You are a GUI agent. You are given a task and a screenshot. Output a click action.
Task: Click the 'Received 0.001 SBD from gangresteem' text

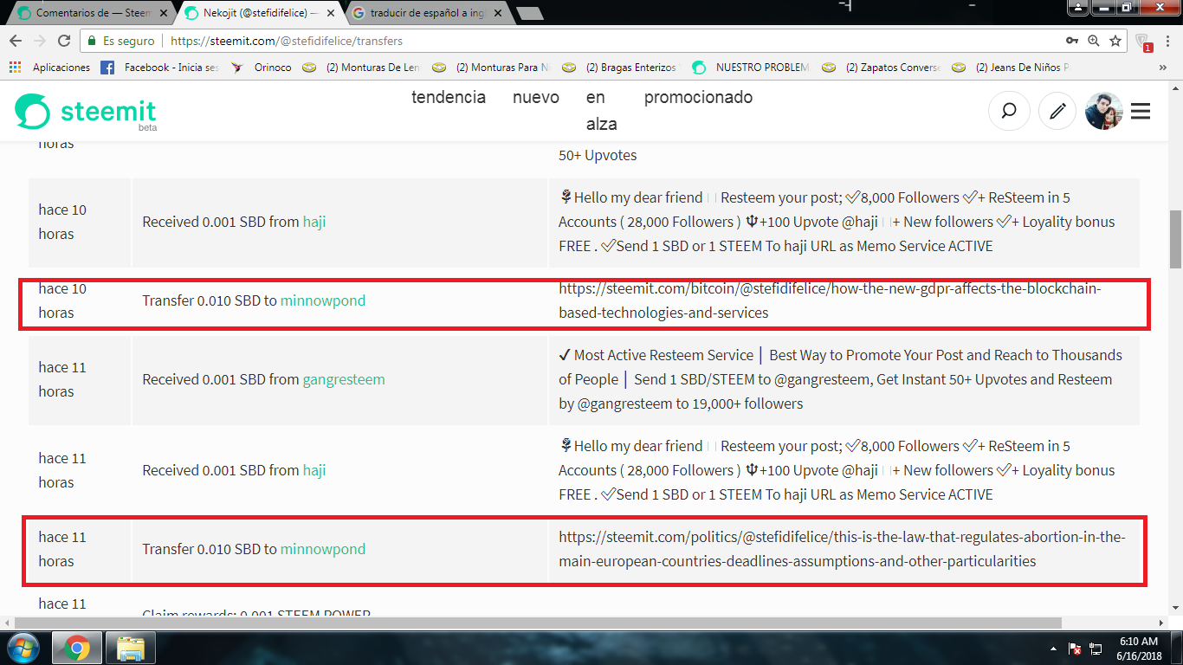[x=264, y=379]
